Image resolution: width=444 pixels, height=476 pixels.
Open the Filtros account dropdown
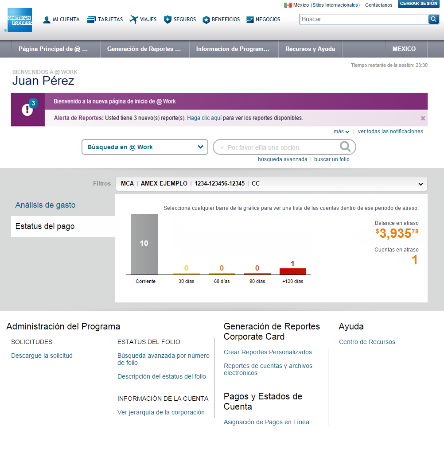(x=271, y=184)
